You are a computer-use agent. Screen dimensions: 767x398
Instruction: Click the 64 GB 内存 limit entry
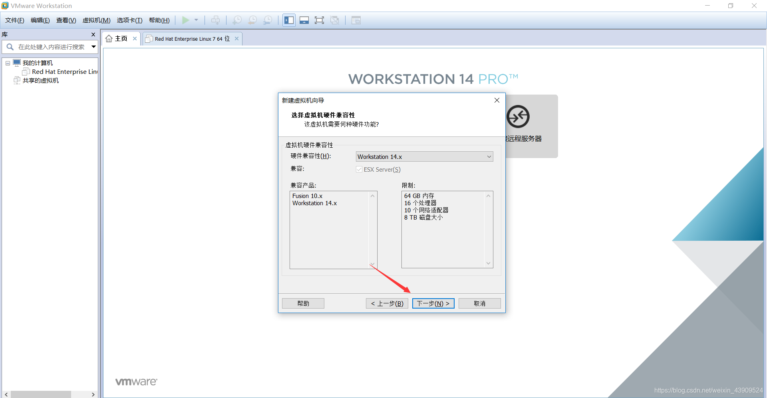tap(419, 196)
